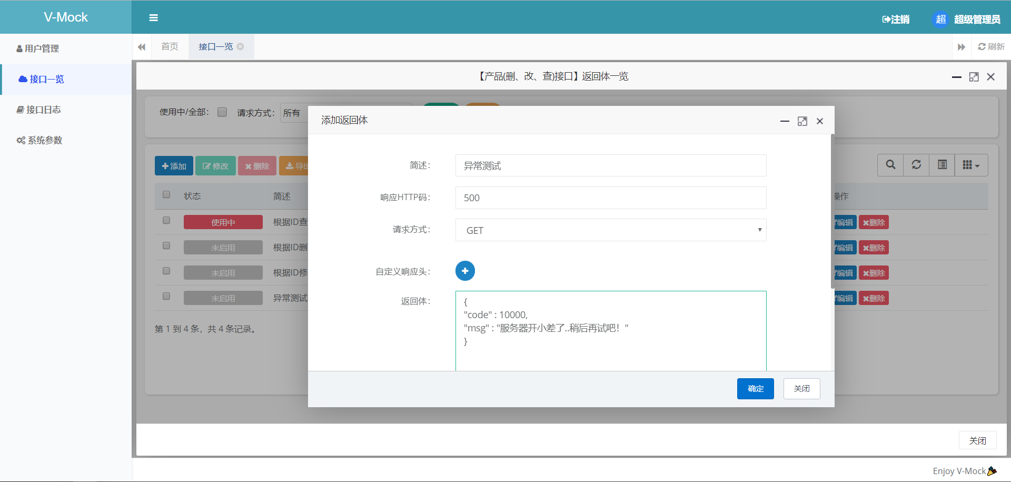Check the row 根据ID删
The height and width of the screenshot is (482, 1011).
(x=166, y=245)
